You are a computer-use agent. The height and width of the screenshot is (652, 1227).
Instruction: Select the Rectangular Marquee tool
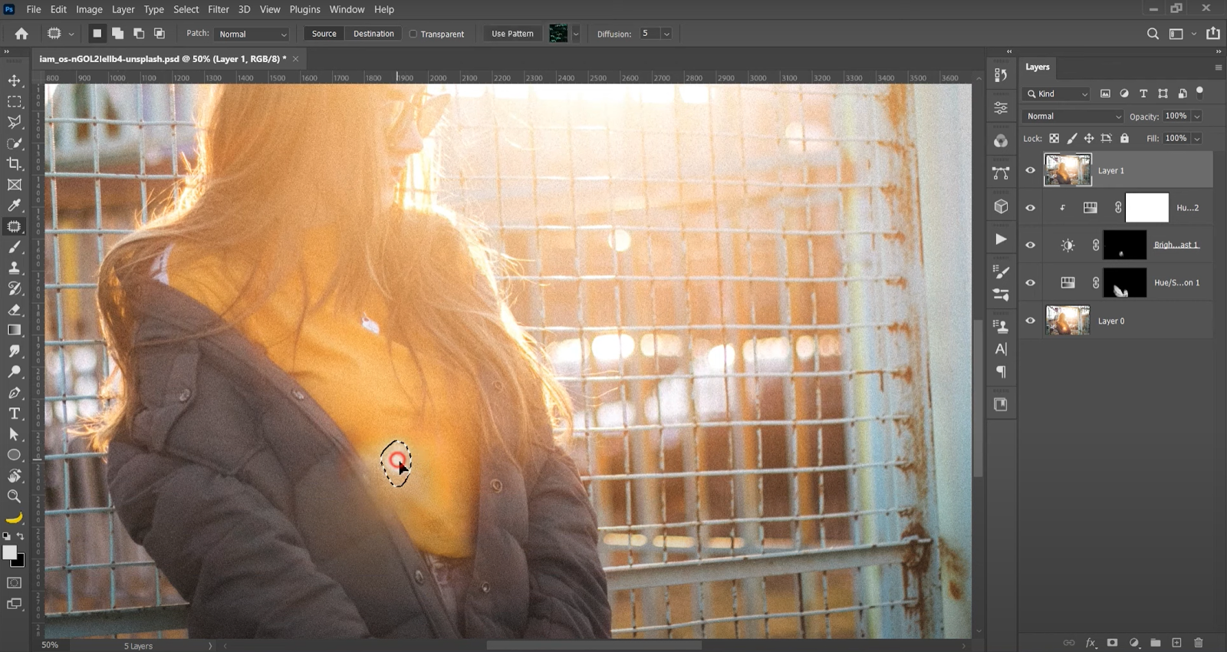coord(15,101)
